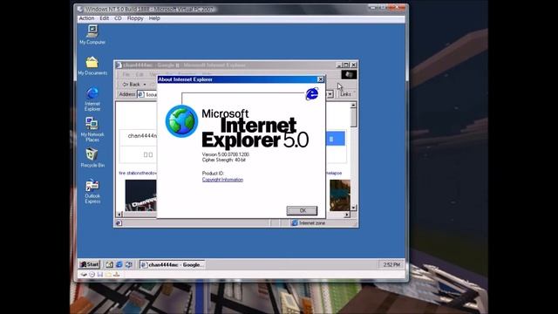Click the CD drive icon in Virtual PC status bar
This screenshot has width=558, height=314.
point(92,275)
